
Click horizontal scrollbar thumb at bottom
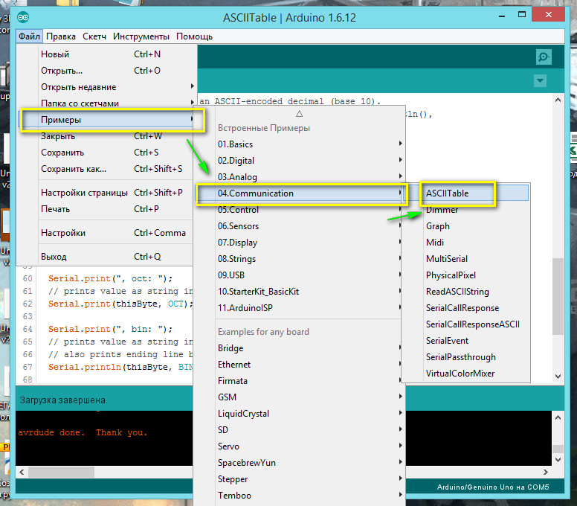(61, 472)
